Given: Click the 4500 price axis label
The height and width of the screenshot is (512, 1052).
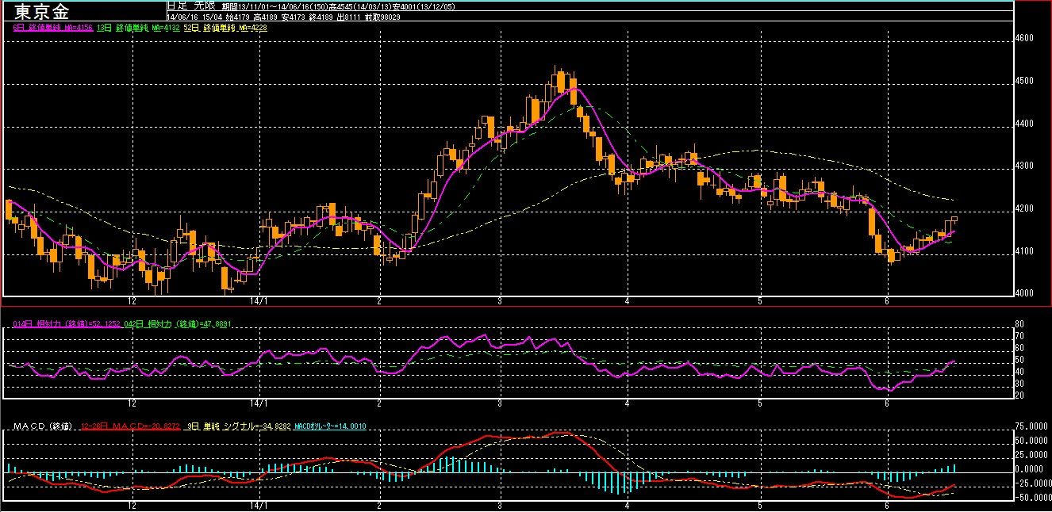Looking at the screenshot, I should (x=1026, y=81).
